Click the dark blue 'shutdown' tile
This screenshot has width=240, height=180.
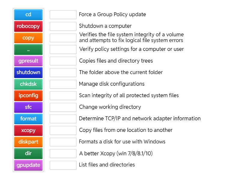[x=28, y=72]
